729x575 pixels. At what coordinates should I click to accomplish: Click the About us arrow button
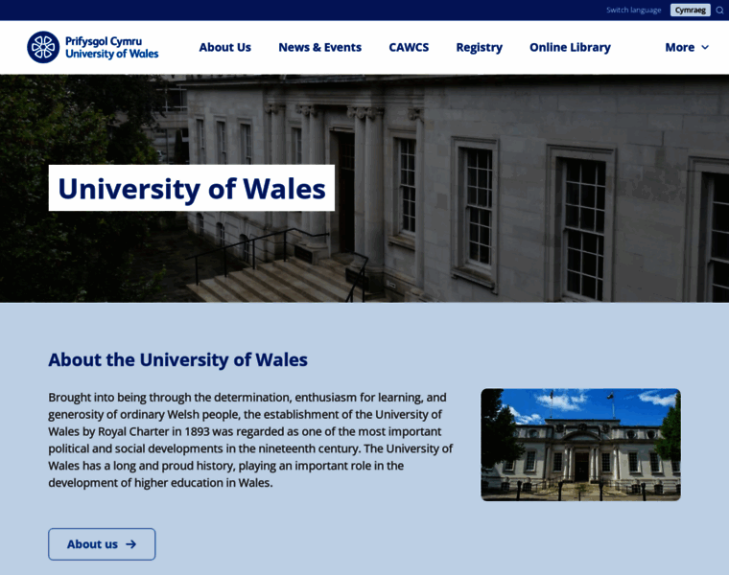[x=102, y=544]
